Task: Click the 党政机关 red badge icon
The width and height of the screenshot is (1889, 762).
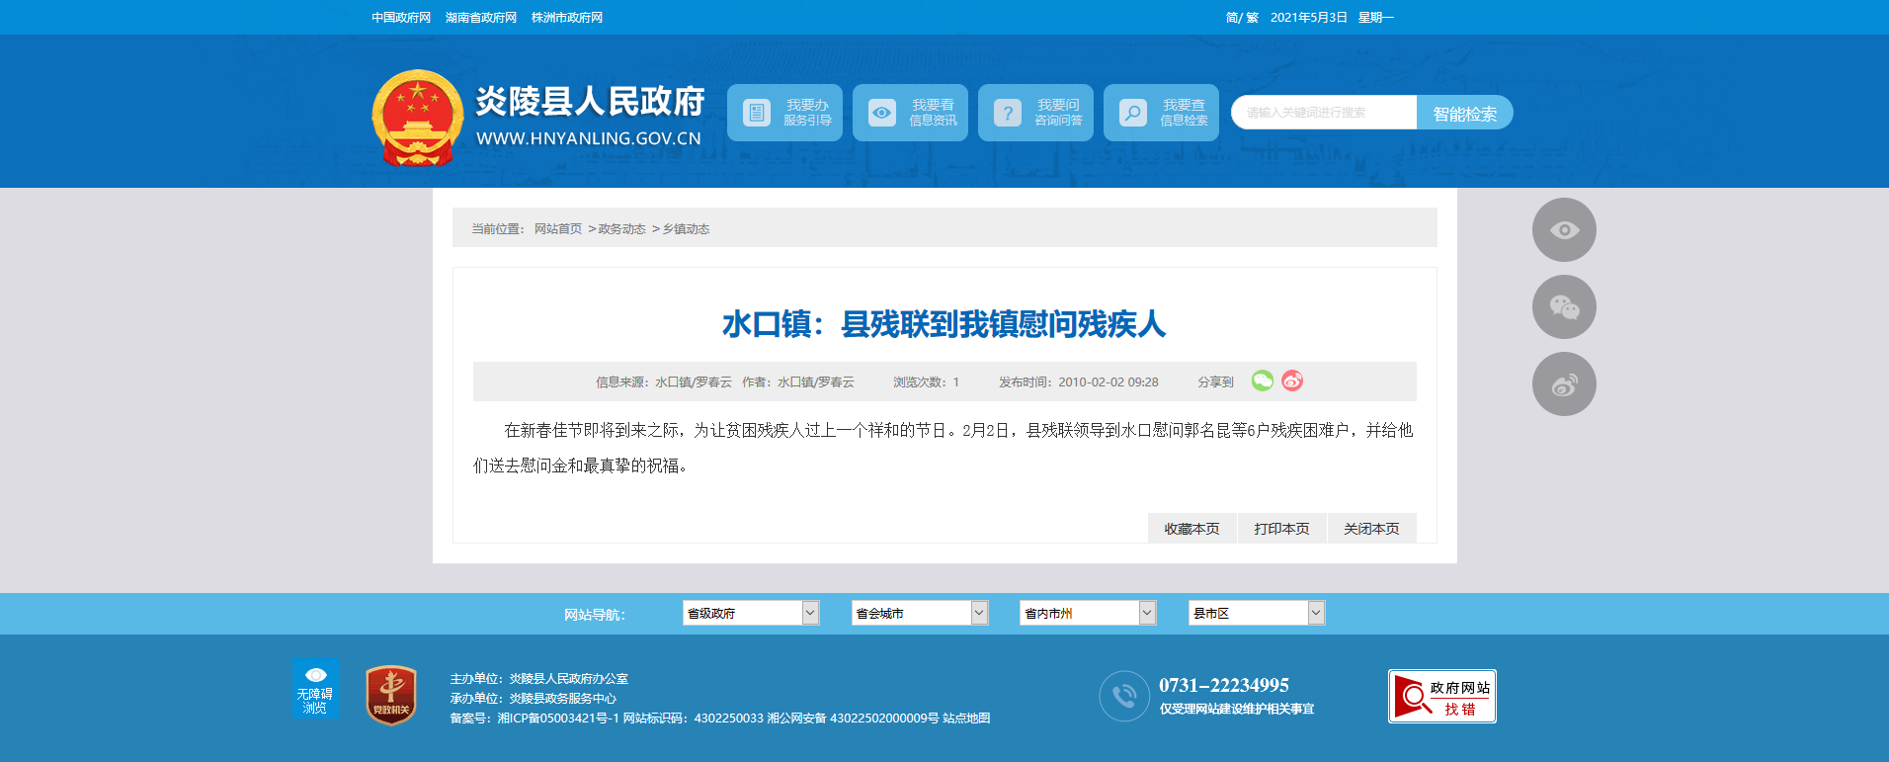Action: point(391,695)
